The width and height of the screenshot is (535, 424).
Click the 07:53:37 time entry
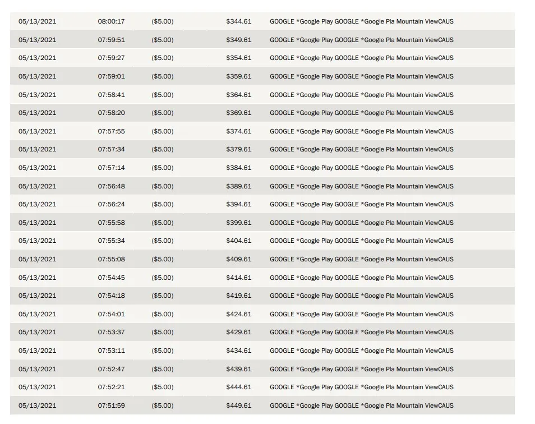[111, 332]
